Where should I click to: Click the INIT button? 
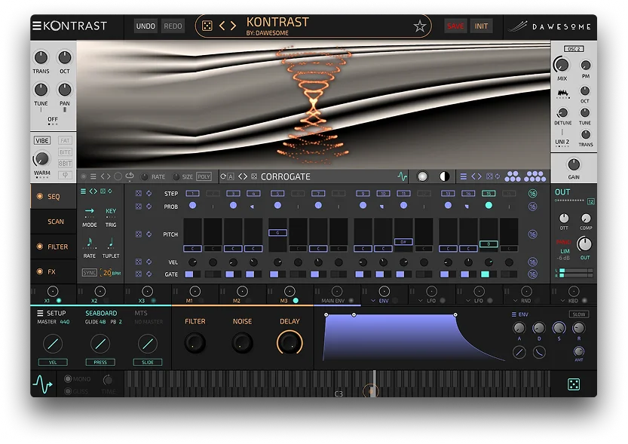(482, 26)
